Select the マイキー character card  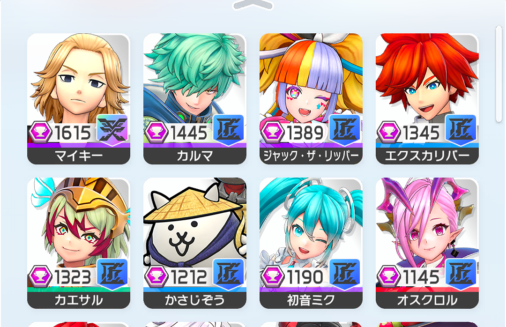[x=79, y=99]
